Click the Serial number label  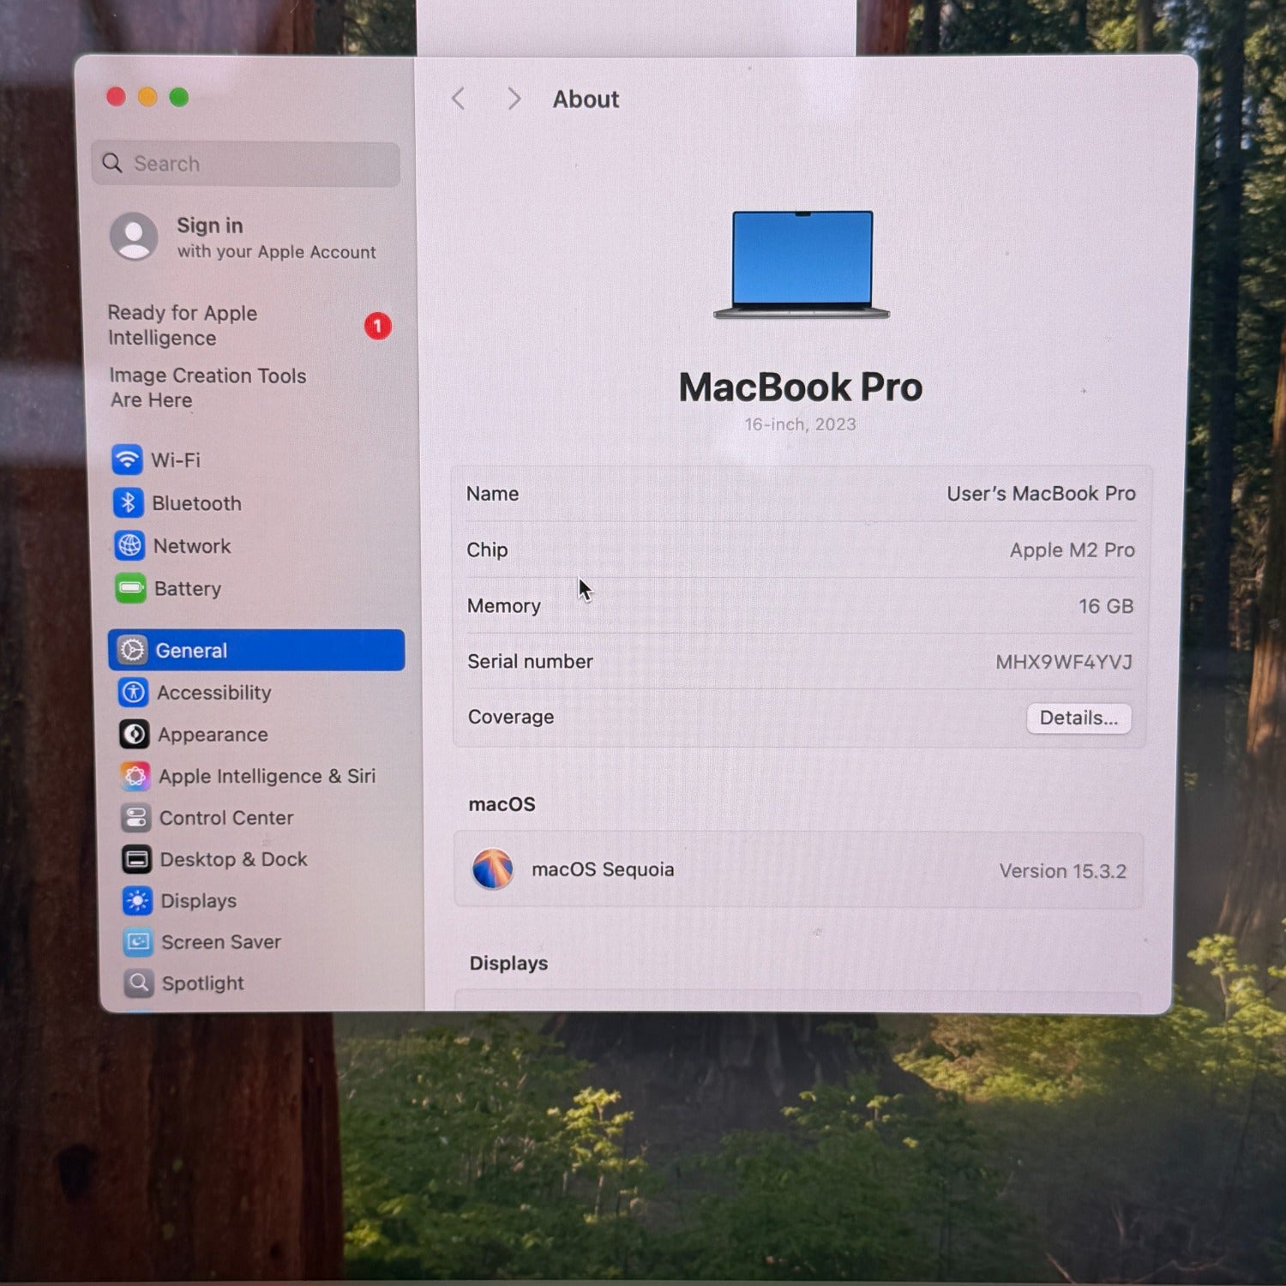[x=530, y=662]
